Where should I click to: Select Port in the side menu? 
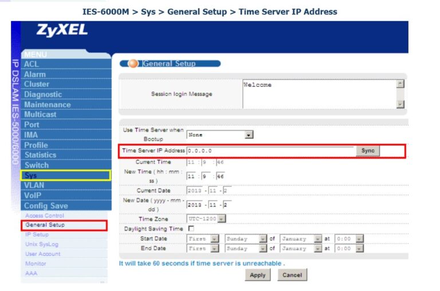[66, 125]
